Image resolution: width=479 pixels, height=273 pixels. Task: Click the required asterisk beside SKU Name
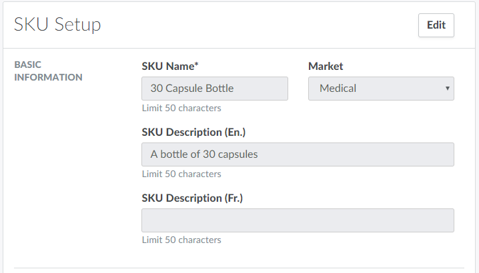pyautogui.click(x=197, y=66)
